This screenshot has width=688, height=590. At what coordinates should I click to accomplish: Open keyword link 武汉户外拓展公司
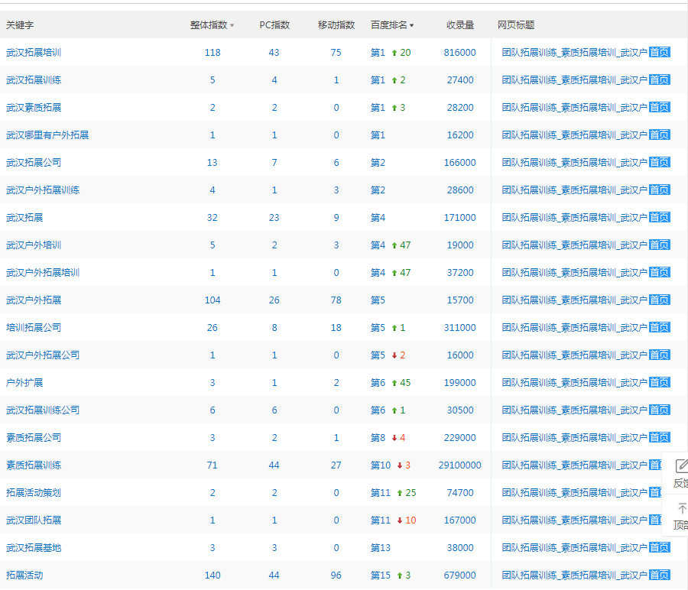click(43, 355)
